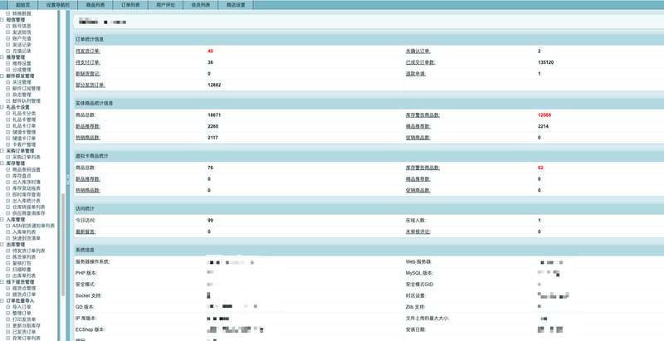Collapse the 订单批量导入 group
This screenshot has width=664, height=341.
click(2, 301)
